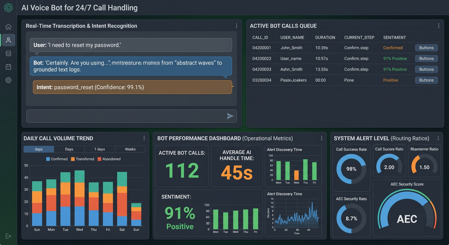Viewport: 449px width, 245px height.
Task: Open the Home icon in sidebar
Action: pos(8,27)
